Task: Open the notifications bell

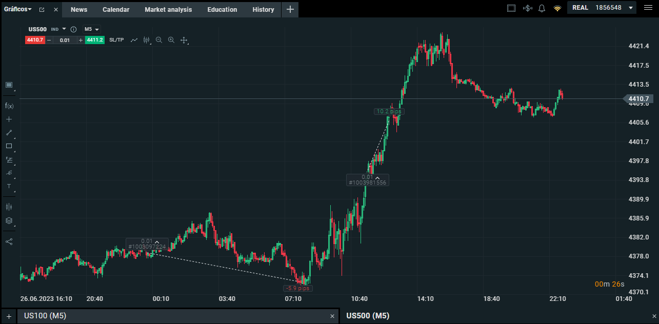Action: tap(542, 8)
